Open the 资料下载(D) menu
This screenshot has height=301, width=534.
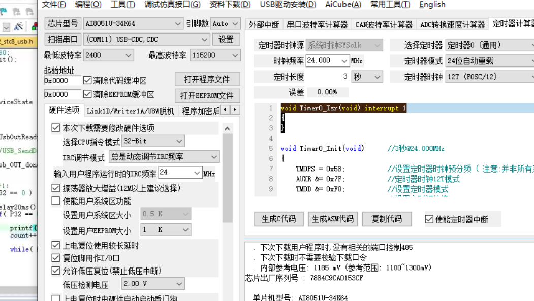[x=230, y=5]
